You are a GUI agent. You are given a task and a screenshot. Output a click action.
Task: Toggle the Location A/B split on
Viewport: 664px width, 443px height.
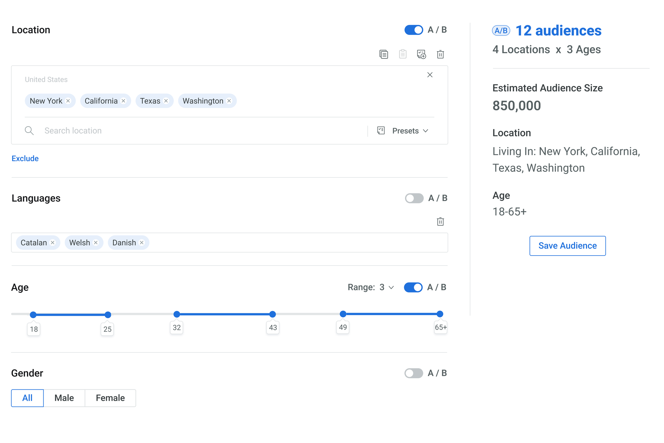point(414,30)
